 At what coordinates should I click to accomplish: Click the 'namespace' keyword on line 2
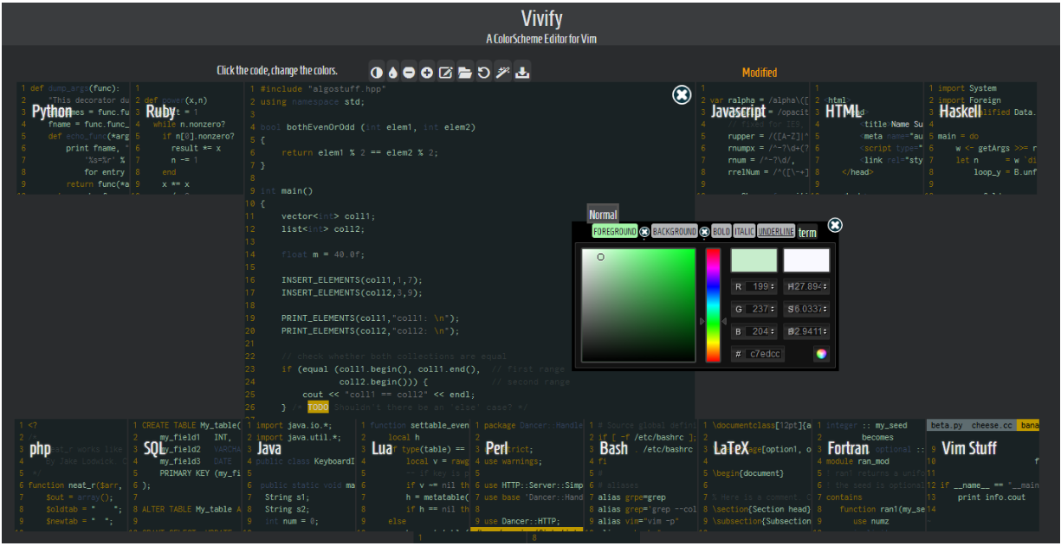(x=316, y=101)
